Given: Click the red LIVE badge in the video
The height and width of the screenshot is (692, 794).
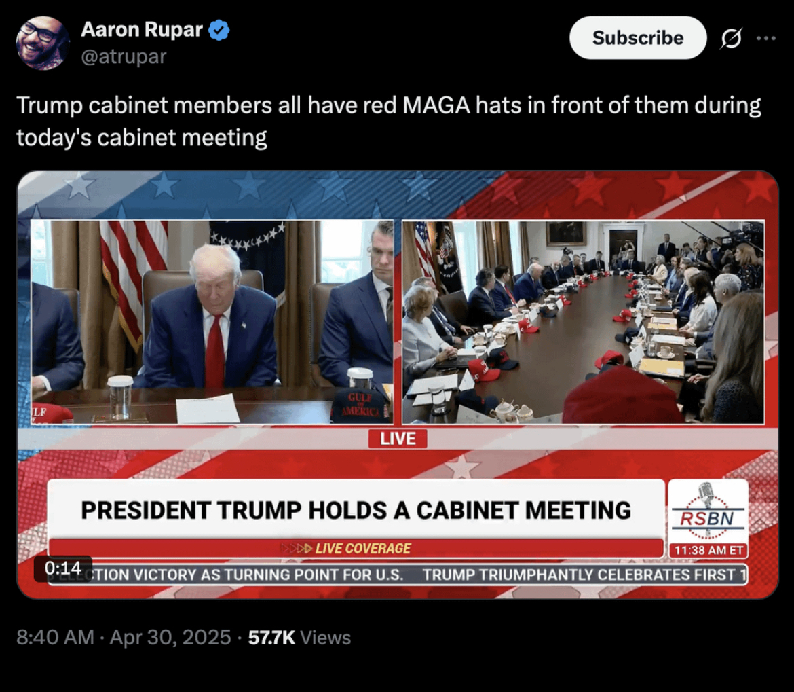Looking at the screenshot, I should tap(398, 439).
